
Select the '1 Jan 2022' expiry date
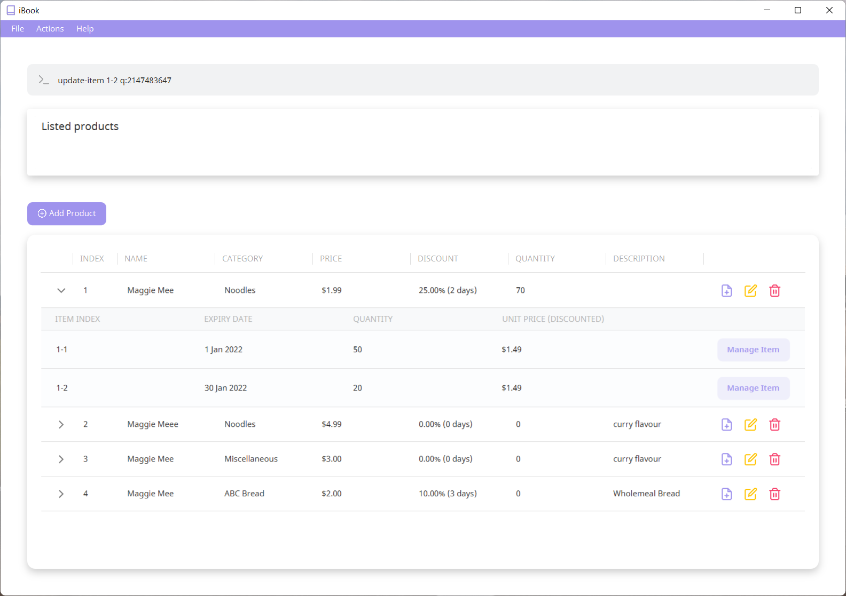[224, 349]
